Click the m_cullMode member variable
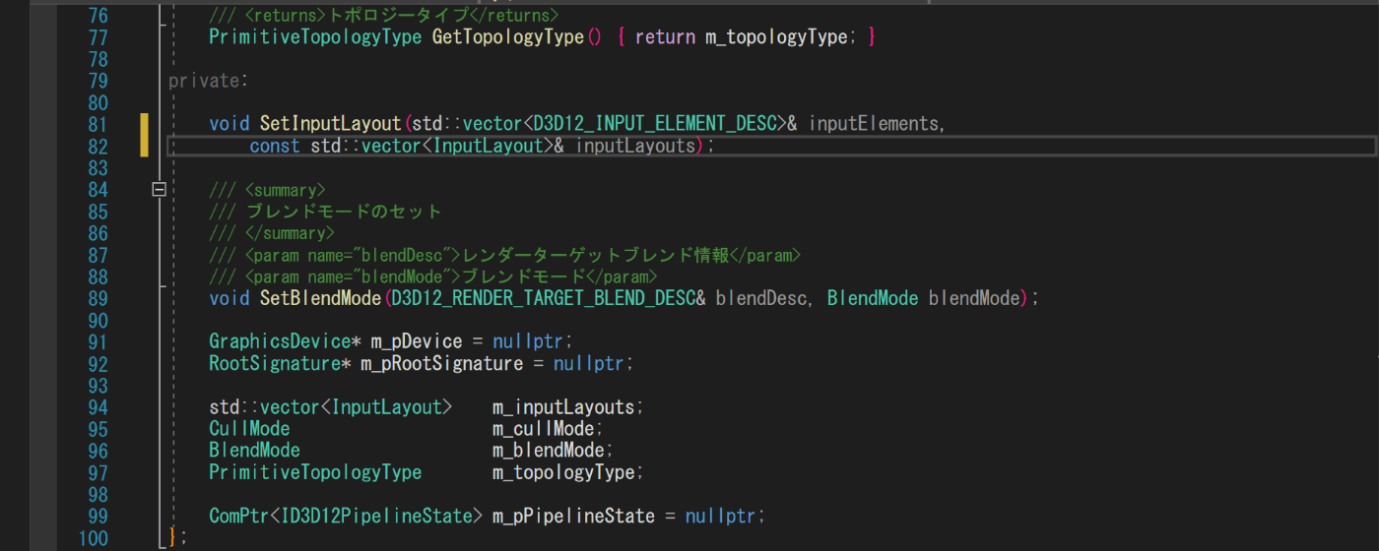The width and height of the screenshot is (1379, 551). 543,429
